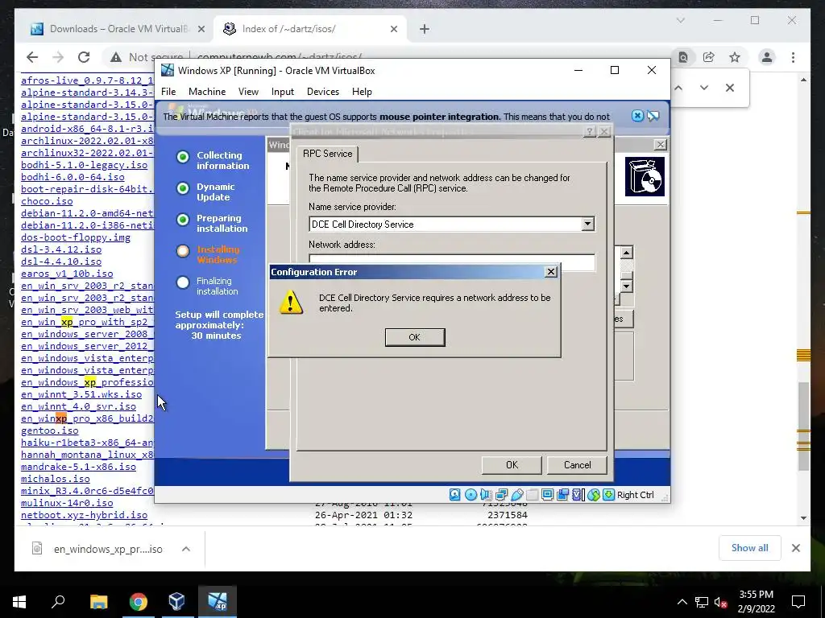Viewport: 825px width, 618px height.
Task: Dismiss the mouse integration notification with the X icon
Action: pos(637,116)
